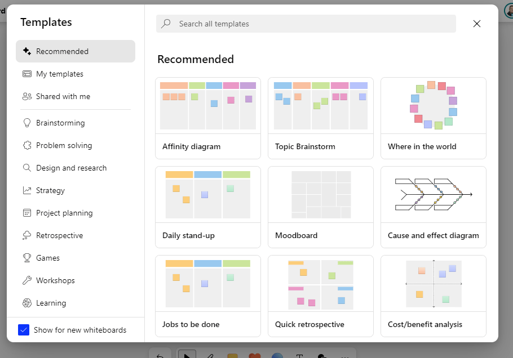
Task: Open the Quick retrospective template
Action: [x=321, y=296]
